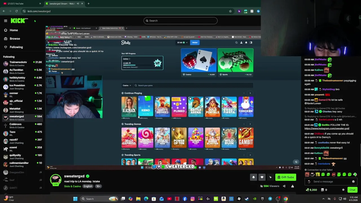Mute the Kick tab audio
The width and height of the screenshot is (361, 203).
click(78, 4)
